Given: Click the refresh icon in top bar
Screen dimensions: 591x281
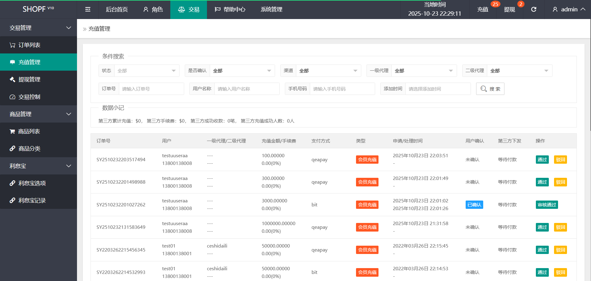Looking at the screenshot, I should 534,10.
